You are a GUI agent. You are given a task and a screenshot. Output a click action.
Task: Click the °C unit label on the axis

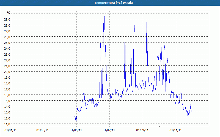(9, 13)
